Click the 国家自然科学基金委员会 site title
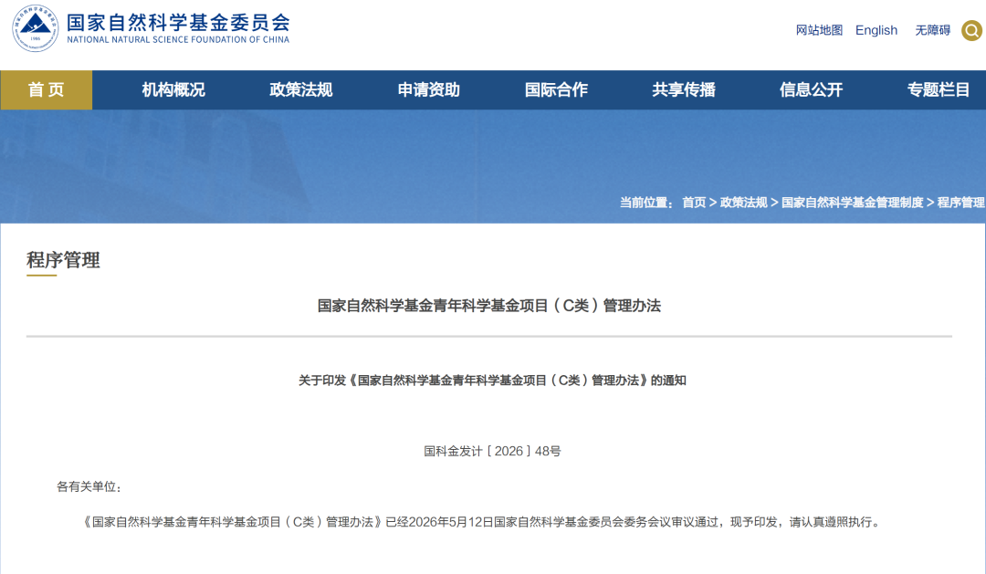986x574 pixels. tap(178, 22)
